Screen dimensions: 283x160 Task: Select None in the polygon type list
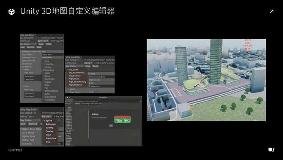point(47,61)
